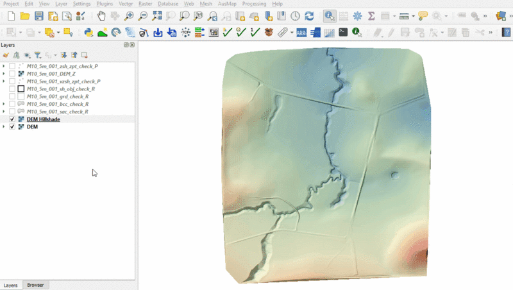Image resolution: width=513 pixels, height=290 pixels.
Task: Select the M10_5m_001_sh_obj_check_R layer name
Action: pos(61,89)
